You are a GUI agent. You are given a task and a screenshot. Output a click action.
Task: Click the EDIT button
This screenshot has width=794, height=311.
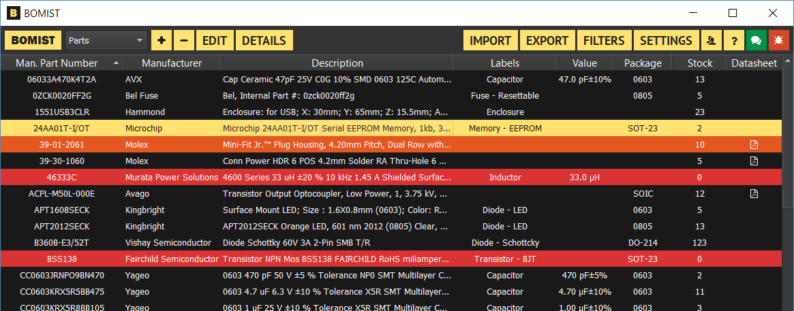[215, 40]
